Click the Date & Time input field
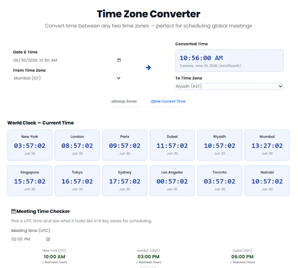The height and width of the screenshot is (268, 298). (x=67, y=60)
